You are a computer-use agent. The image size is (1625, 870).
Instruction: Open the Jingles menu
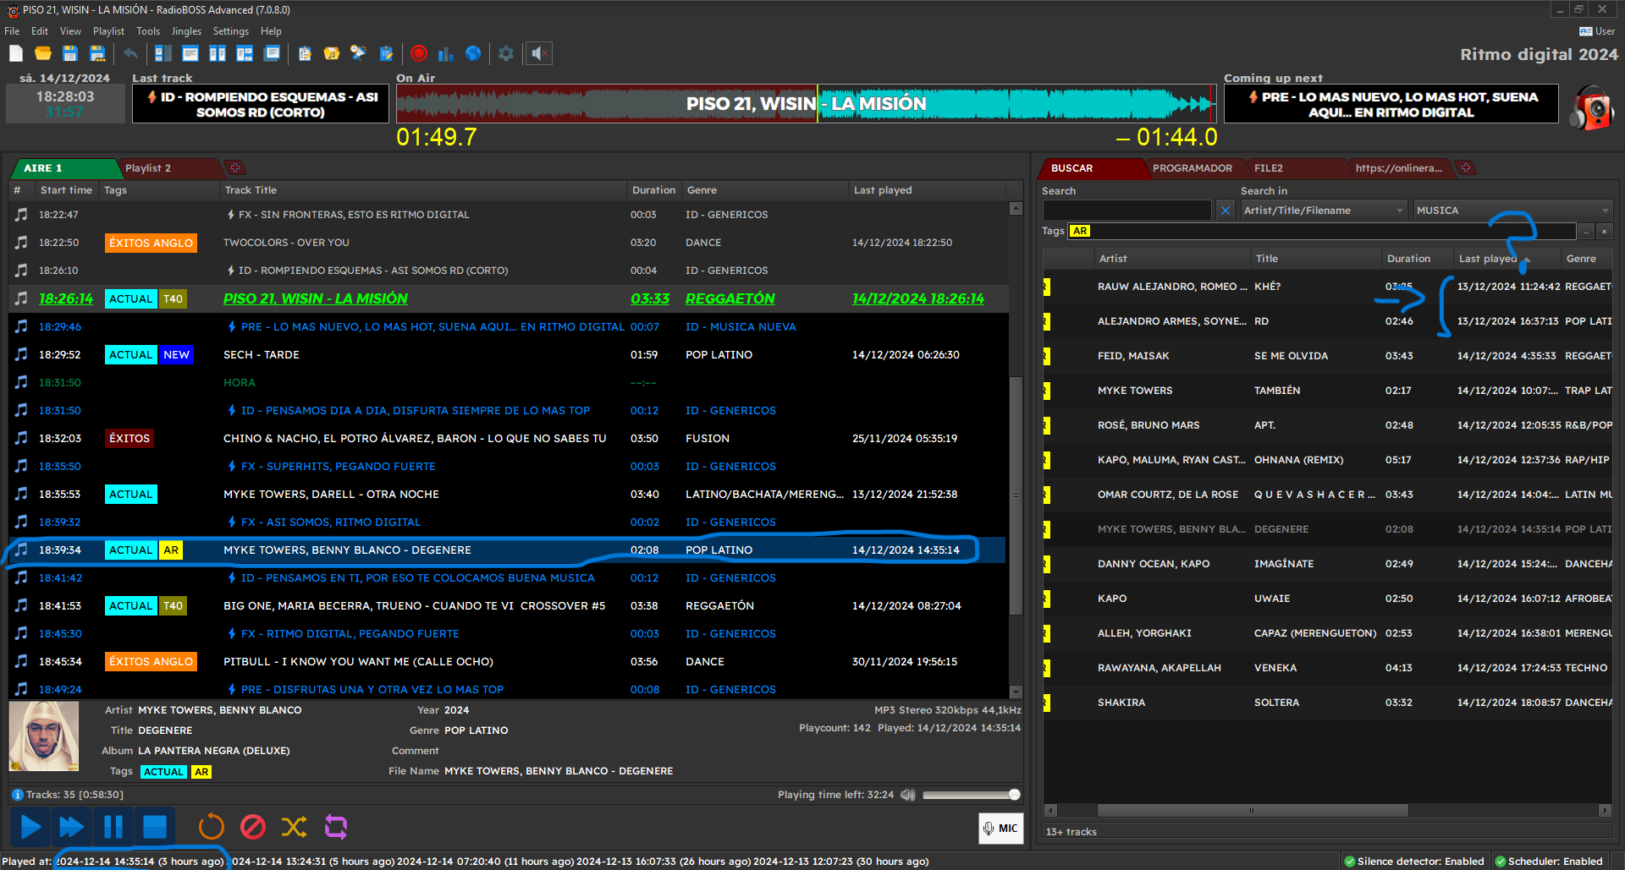tap(186, 31)
